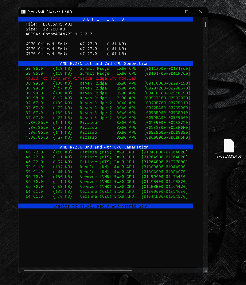Viewport: 246px width, 285px height.
Task: Click the Summit Ridge row [00113D00-00131560]
Action: 108,68
